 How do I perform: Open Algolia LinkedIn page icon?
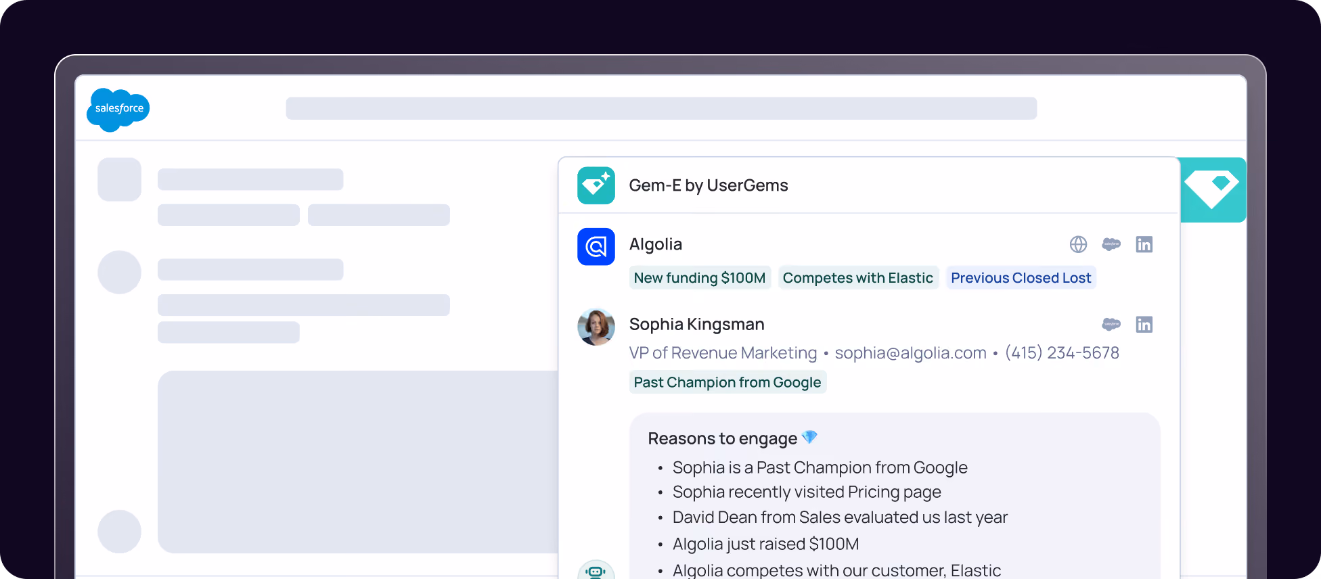[1144, 244]
